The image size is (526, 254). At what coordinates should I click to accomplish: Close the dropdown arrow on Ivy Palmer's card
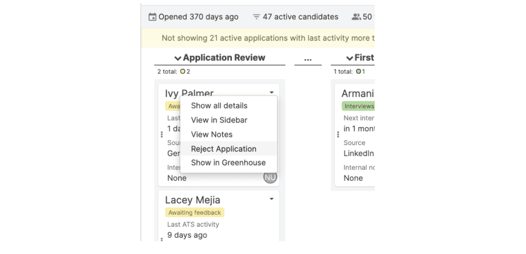coord(271,92)
